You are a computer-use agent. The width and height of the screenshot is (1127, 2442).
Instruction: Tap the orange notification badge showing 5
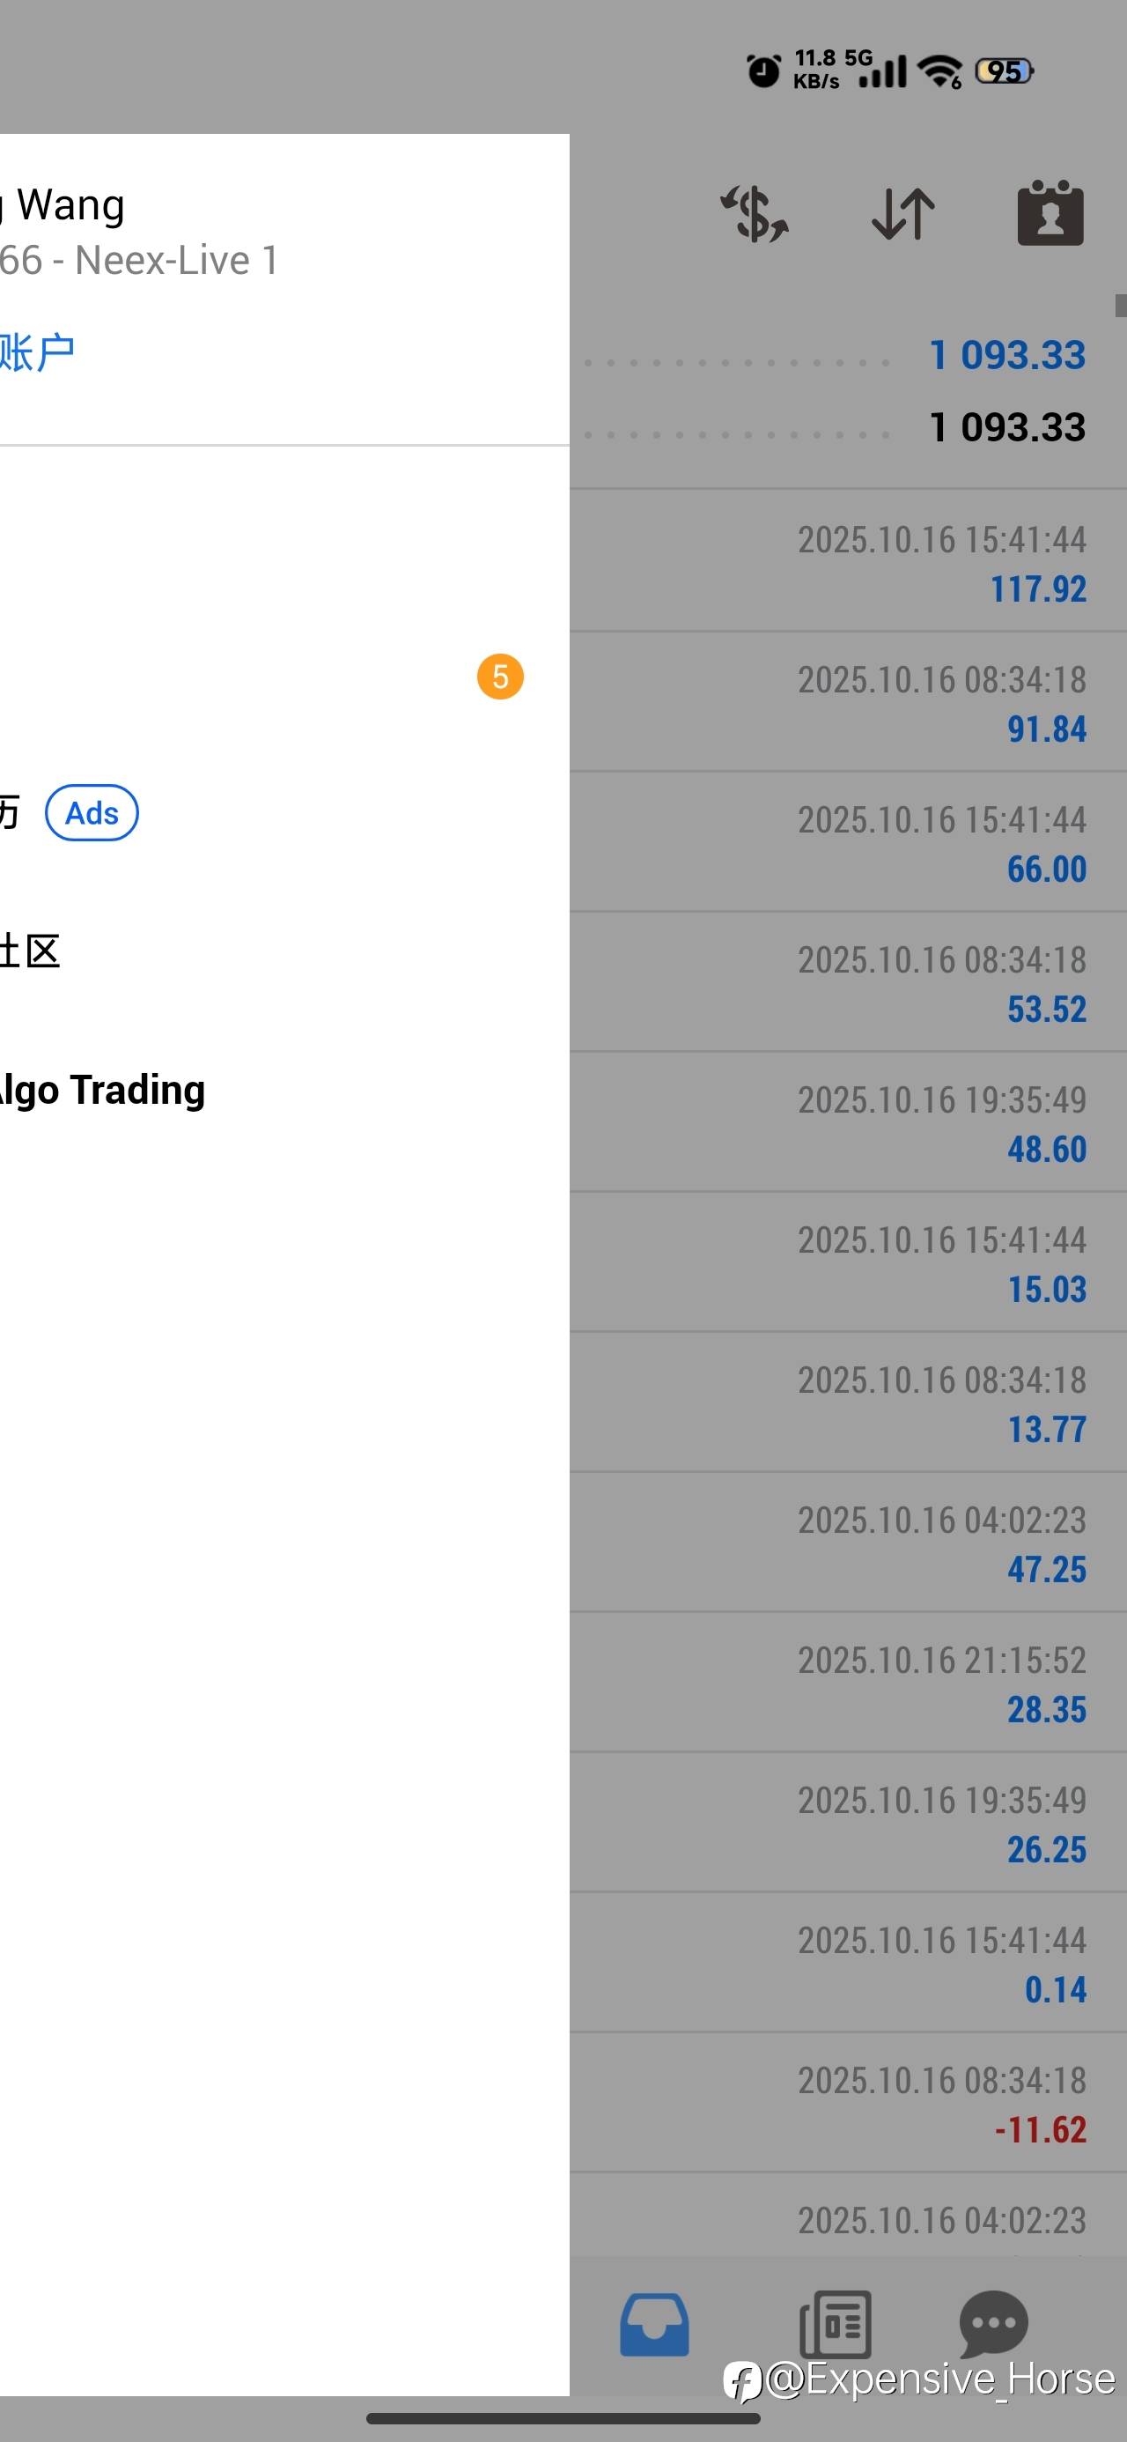coord(500,677)
